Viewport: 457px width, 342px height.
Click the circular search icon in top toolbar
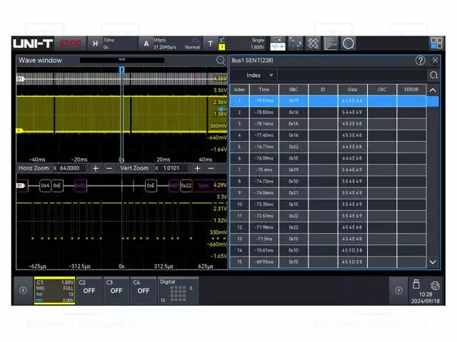(x=348, y=43)
